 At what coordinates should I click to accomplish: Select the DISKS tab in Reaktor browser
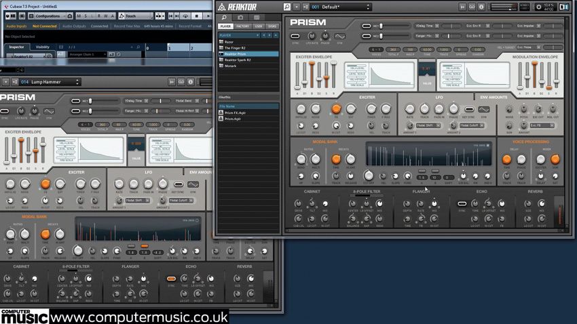(272, 26)
